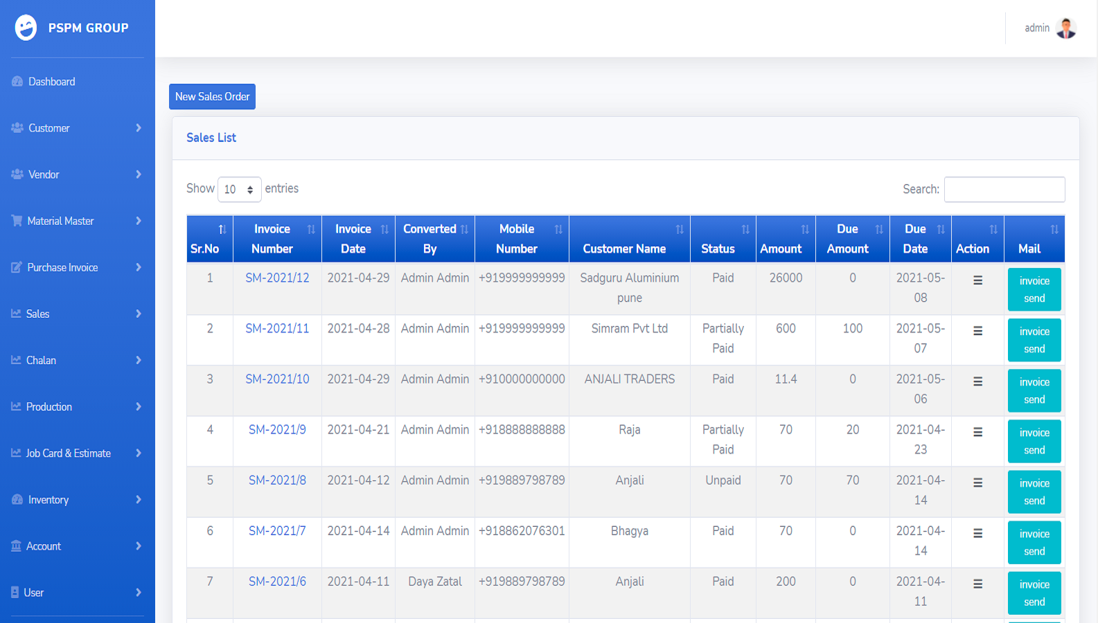Viewport: 1098px width, 623px height.
Task: Open the entries-per-page dropdown
Action: pyautogui.click(x=239, y=189)
